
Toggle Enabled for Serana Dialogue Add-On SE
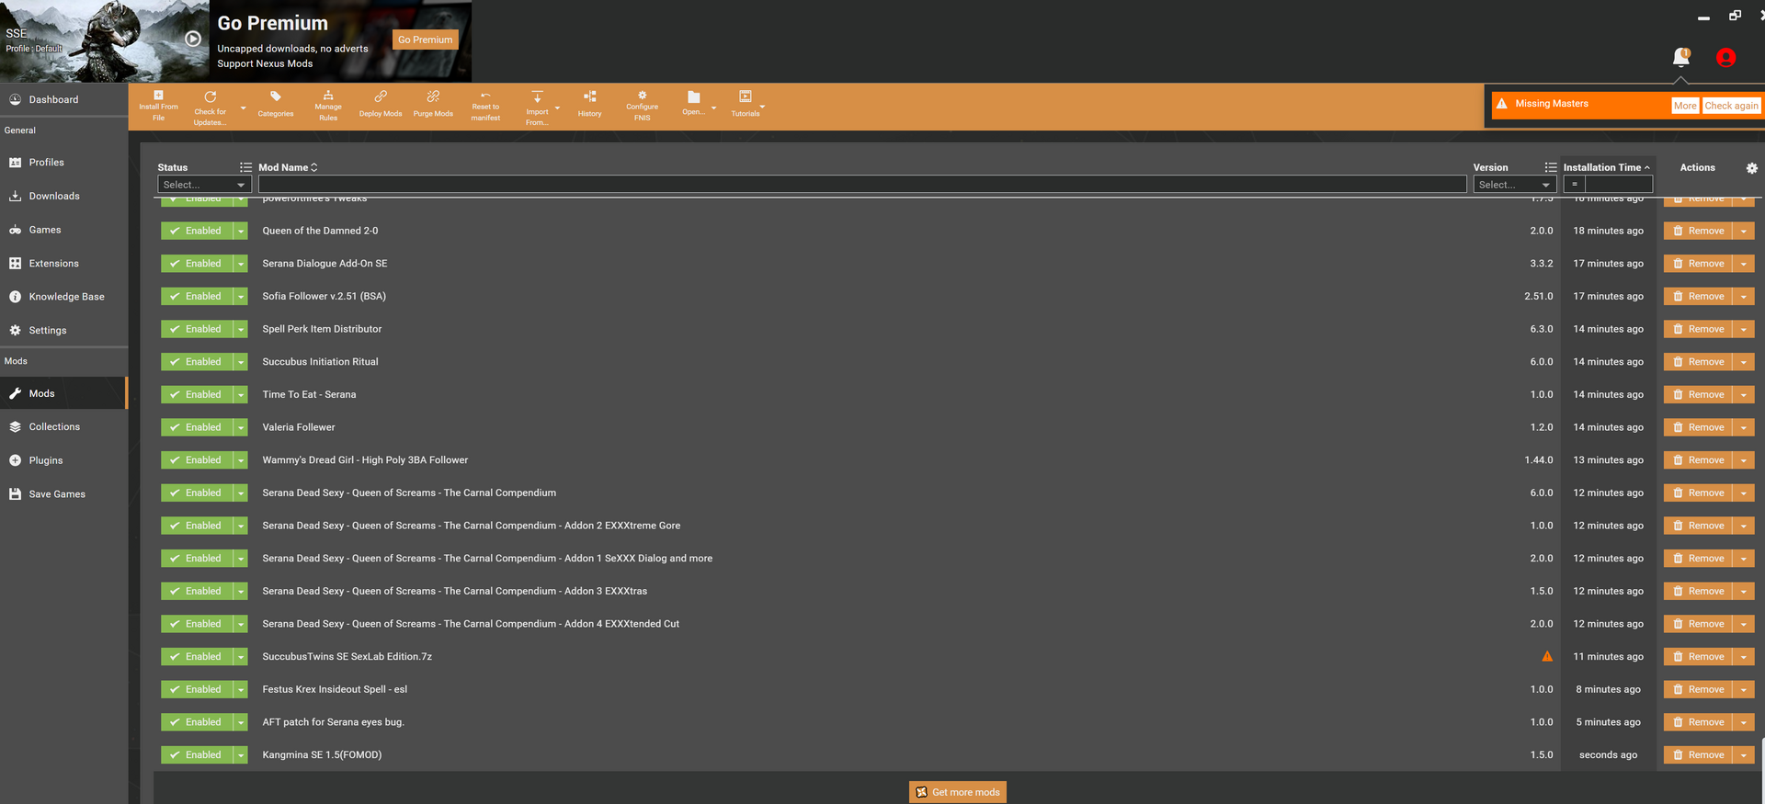[x=197, y=264]
